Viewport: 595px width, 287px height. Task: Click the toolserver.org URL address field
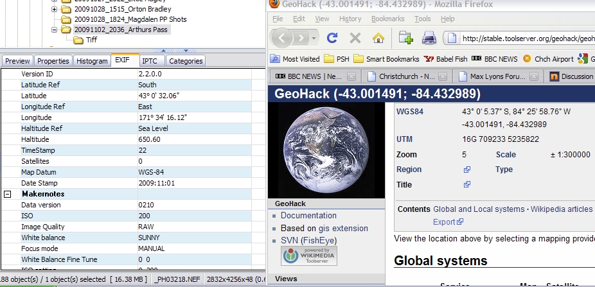pyautogui.click(x=519, y=39)
